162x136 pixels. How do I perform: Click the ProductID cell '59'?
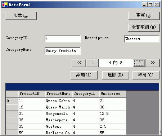[x=32, y=132]
